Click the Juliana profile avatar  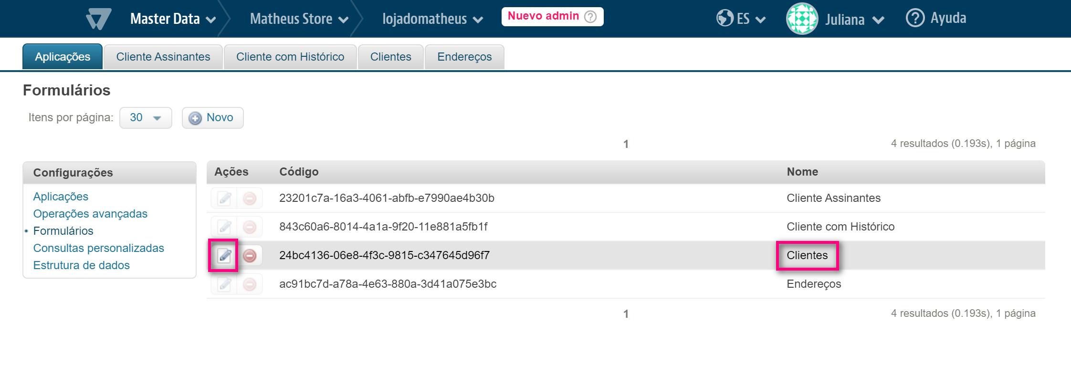[x=802, y=19]
